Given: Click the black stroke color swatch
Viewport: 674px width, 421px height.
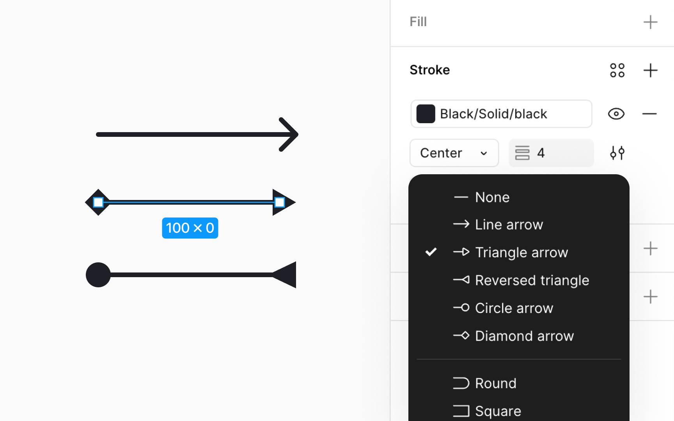Looking at the screenshot, I should click(x=426, y=114).
